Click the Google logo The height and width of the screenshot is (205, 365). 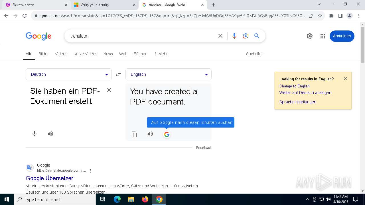coord(38,36)
